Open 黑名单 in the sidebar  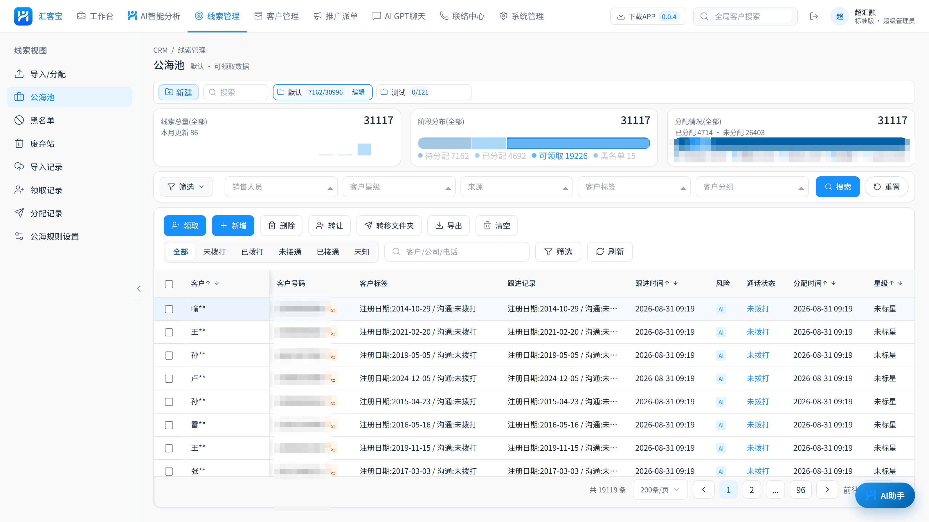[x=69, y=120]
